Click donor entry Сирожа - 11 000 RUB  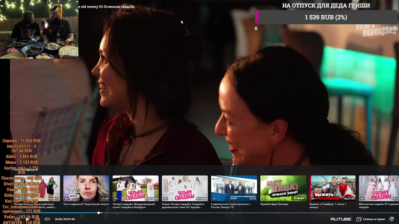point(22,141)
